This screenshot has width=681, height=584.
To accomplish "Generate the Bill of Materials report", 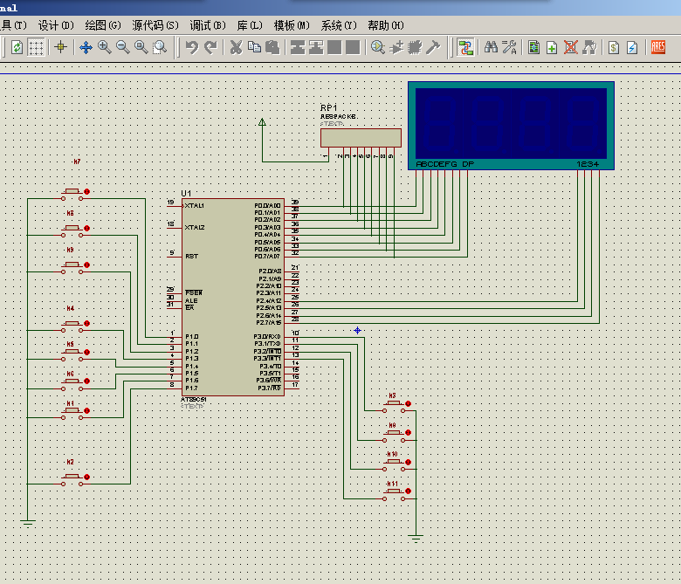I will (614, 47).
